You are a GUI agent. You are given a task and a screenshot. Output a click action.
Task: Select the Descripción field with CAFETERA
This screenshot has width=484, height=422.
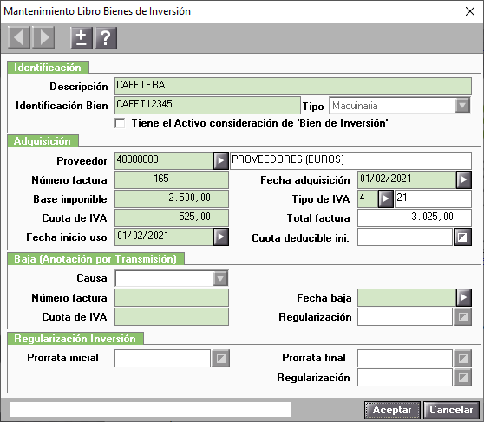pos(293,86)
